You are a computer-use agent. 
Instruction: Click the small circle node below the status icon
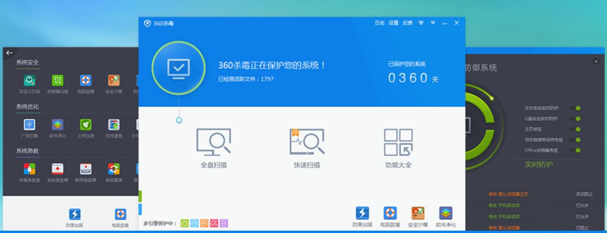point(179,120)
